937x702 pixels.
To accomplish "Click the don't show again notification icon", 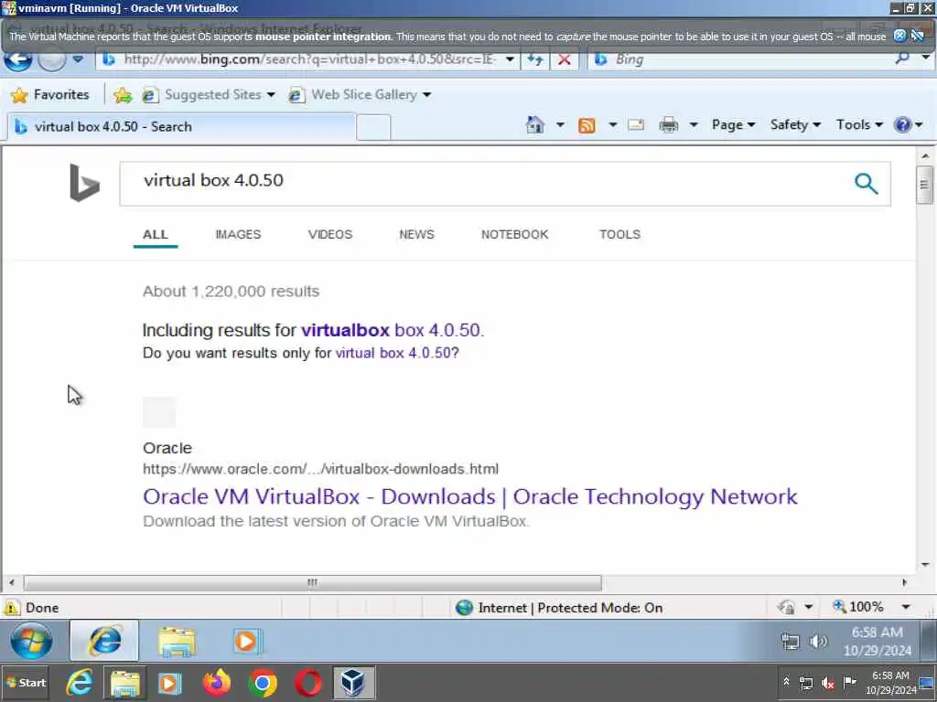I will 917,36.
